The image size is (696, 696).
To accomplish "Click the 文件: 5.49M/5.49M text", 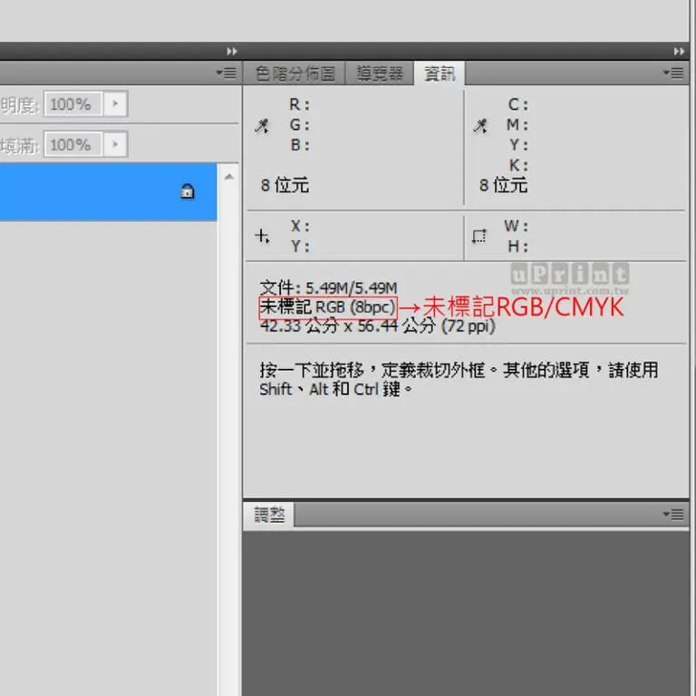I will [328, 287].
